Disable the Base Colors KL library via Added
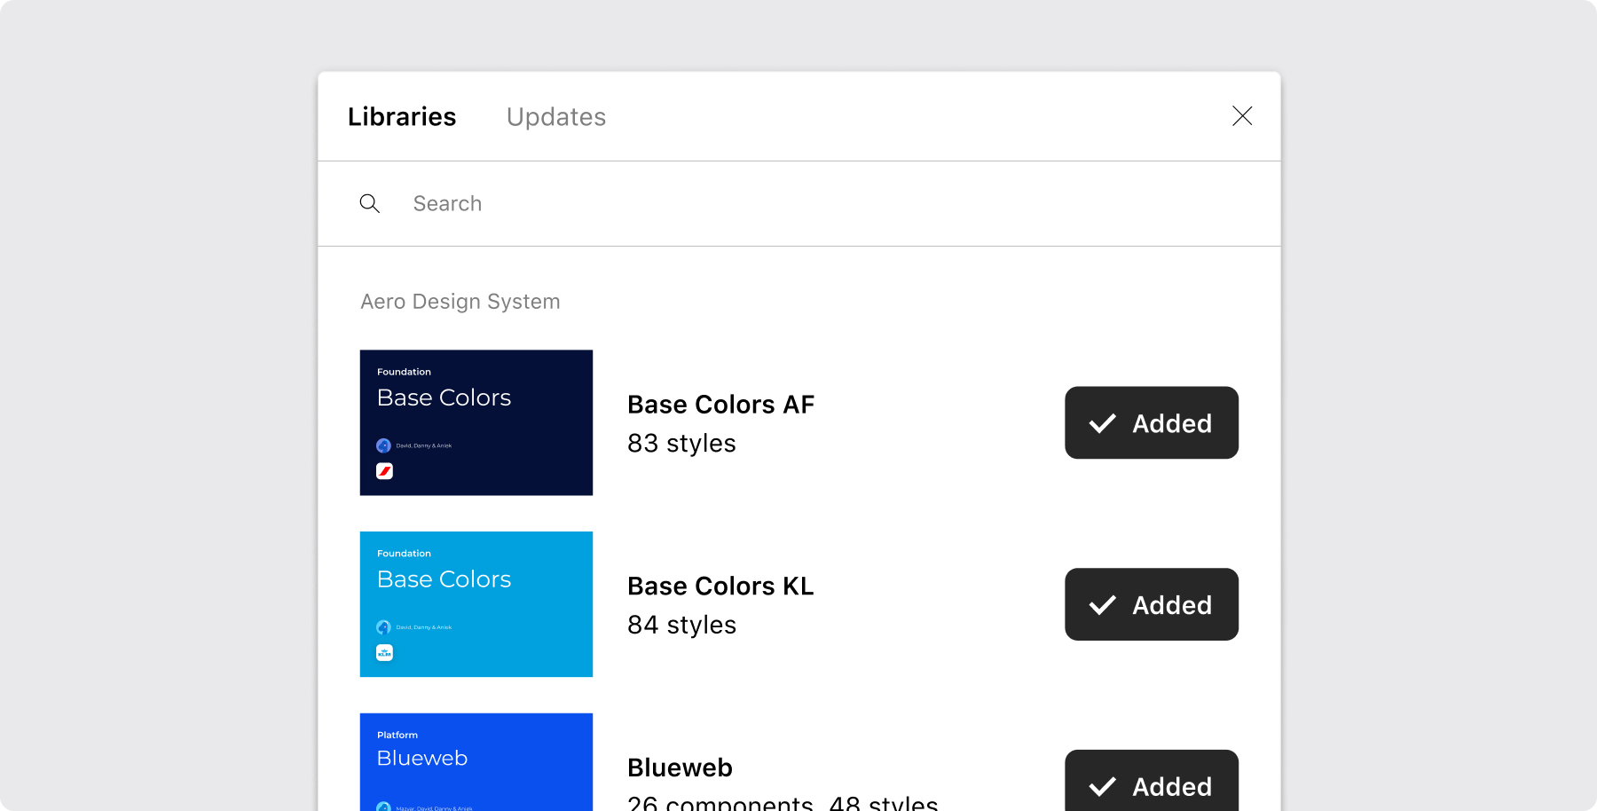Image resolution: width=1597 pixels, height=811 pixels. pos(1151,604)
